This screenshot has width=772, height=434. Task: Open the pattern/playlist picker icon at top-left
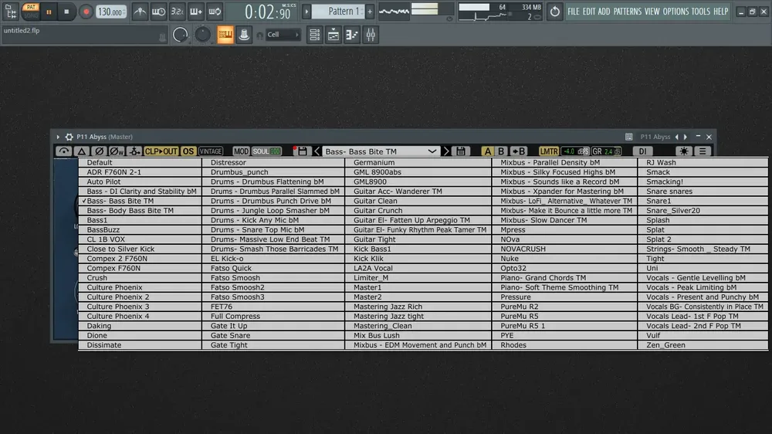(x=10, y=11)
